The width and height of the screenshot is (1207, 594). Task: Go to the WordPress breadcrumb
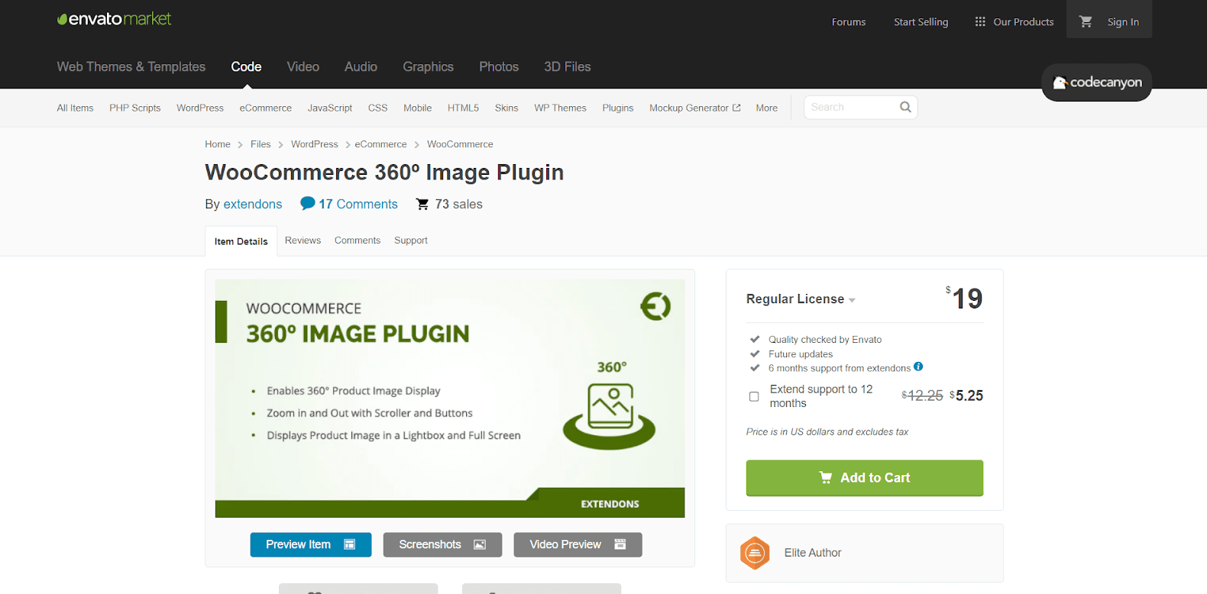[x=314, y=144]
